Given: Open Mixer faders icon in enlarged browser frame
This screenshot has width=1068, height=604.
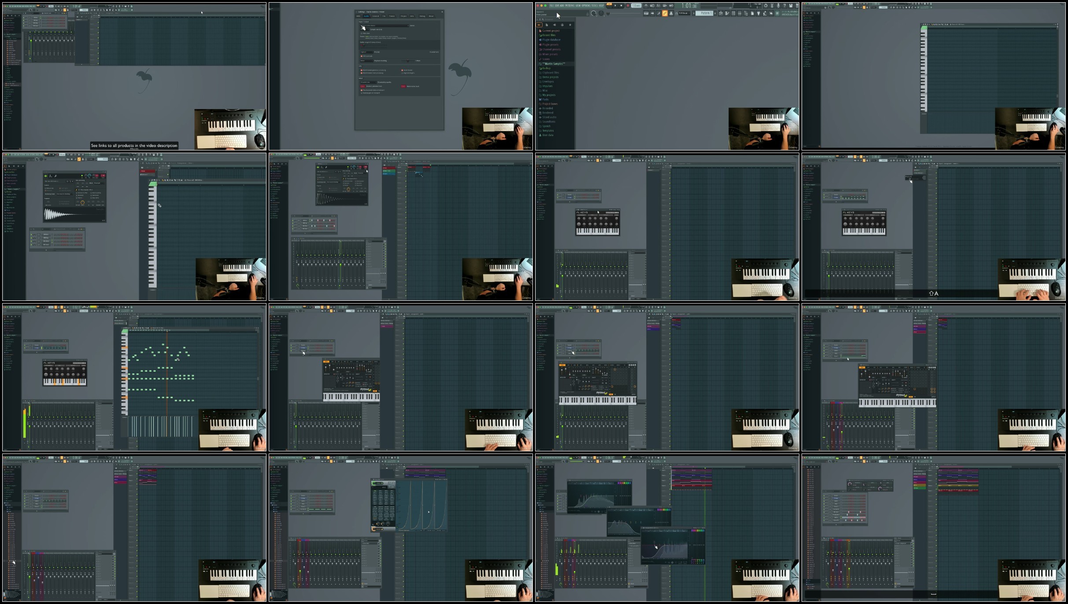Looking at the screenshot, I should coord(739,13).
